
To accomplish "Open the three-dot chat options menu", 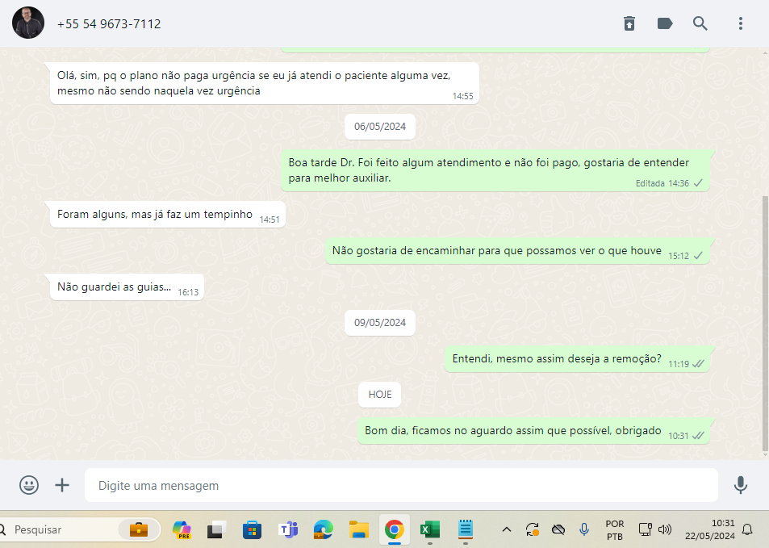I will point(740,23).
